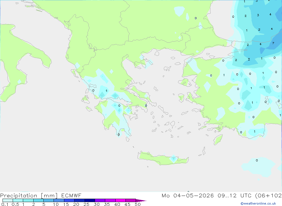
Task: Select the legend swatch between 45 and 50
Action: pos(131,200)
